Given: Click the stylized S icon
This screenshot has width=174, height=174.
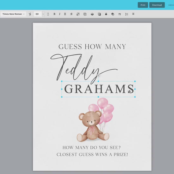Looking at the screenshot, I should tap(99, 14).
